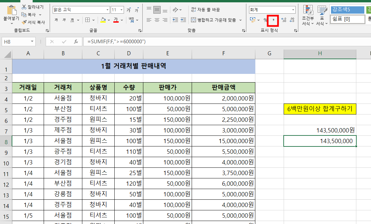
Task: Click the phonetic guide (내천) icon
Action: tap(131, 20)
